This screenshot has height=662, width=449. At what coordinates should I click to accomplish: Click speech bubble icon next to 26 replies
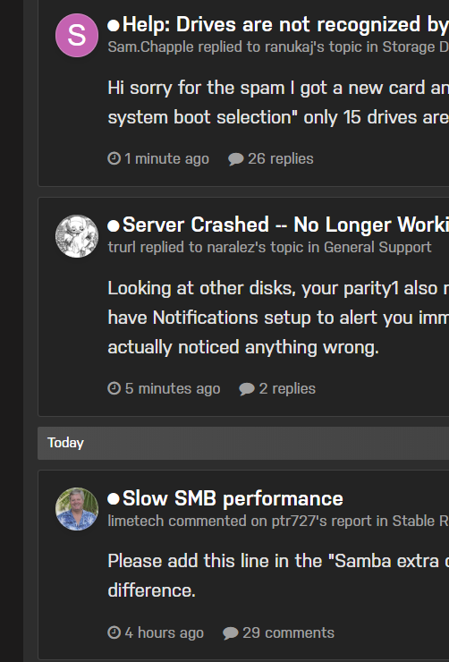[x=236, y=159]
